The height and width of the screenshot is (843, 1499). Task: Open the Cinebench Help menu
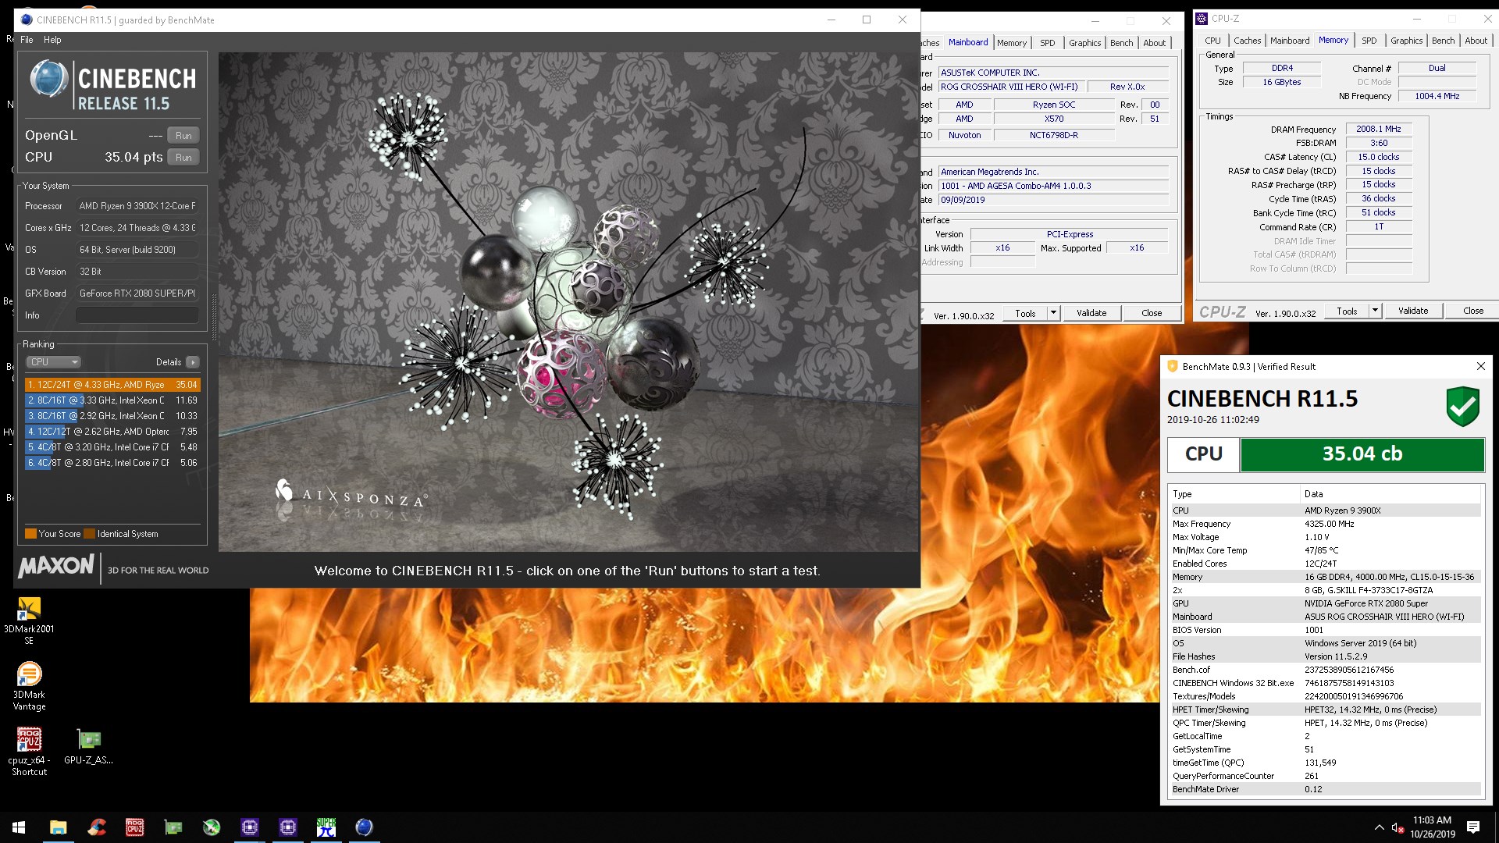(52, 40)
